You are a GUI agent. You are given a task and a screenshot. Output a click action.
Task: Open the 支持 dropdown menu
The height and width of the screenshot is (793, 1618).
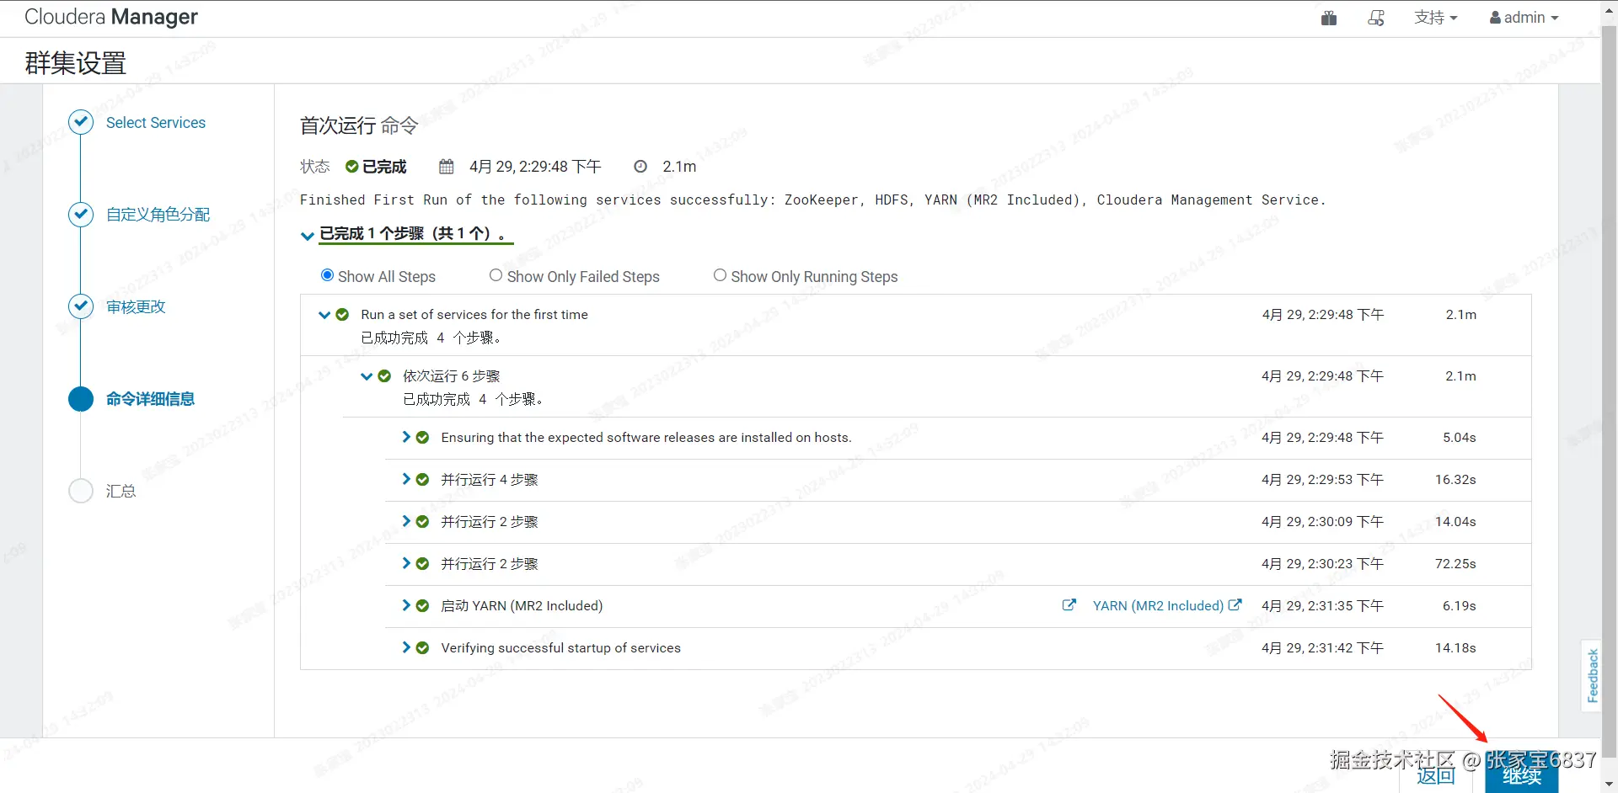pyautogui.click(x=1436, y=18)
